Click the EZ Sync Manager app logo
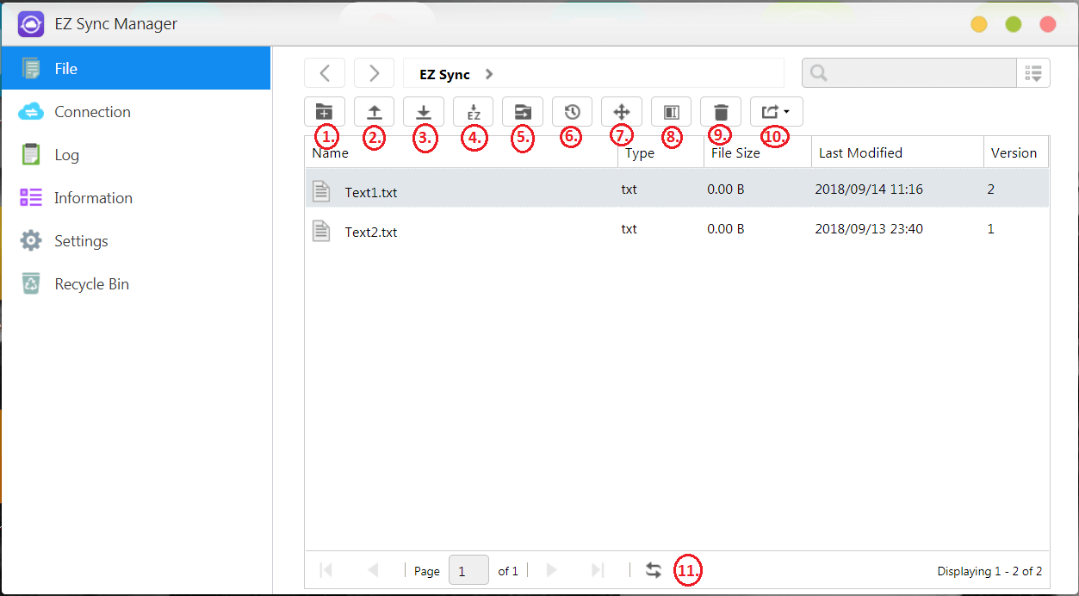Screen dimensions: 1079x596 click(31, 23)
